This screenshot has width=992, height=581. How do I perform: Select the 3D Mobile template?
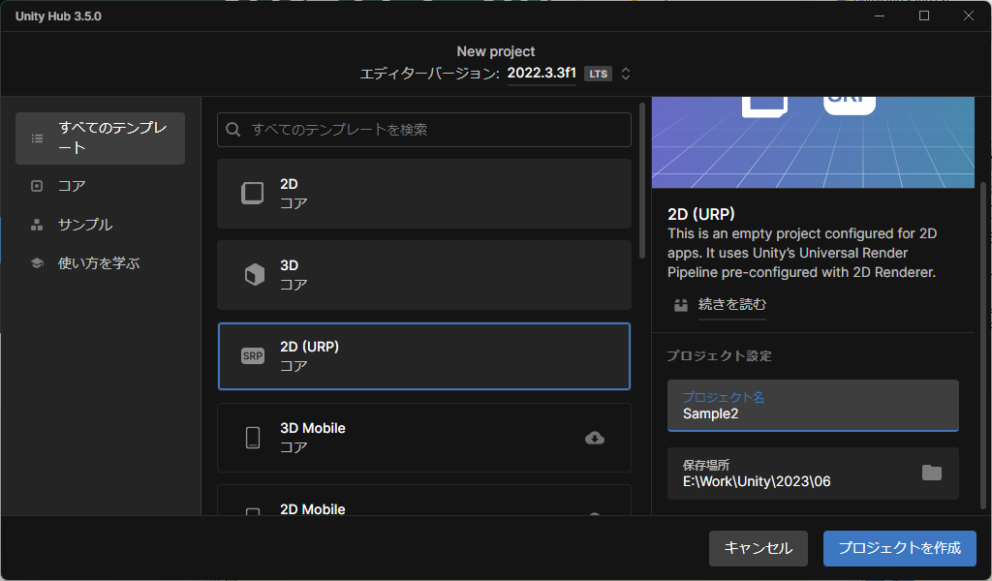pyautogui.click(x=424, y=438)
